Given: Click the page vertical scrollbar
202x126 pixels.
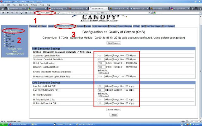Looking at the screenshot, I should click(200, 67).
